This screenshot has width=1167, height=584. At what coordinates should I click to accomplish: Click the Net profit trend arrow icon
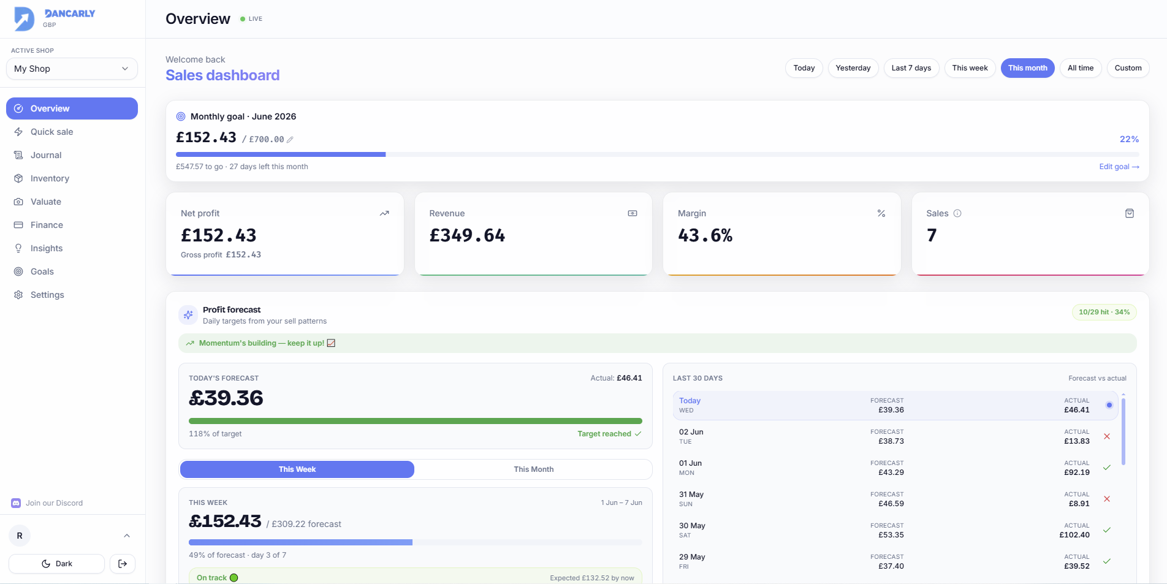(384, 213)
